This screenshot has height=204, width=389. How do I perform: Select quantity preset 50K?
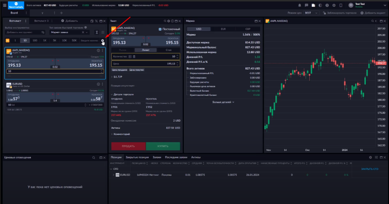(74, 40)
